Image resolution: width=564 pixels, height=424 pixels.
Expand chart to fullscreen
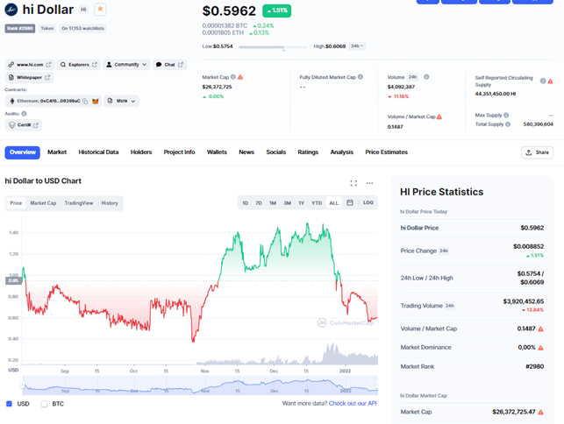(x=353, y=183)
